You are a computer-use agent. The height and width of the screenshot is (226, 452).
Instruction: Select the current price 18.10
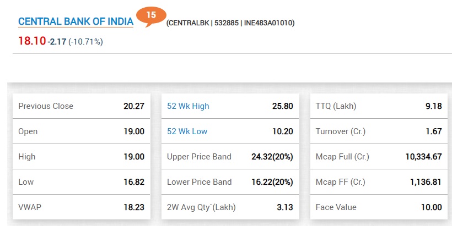(32, 41)
